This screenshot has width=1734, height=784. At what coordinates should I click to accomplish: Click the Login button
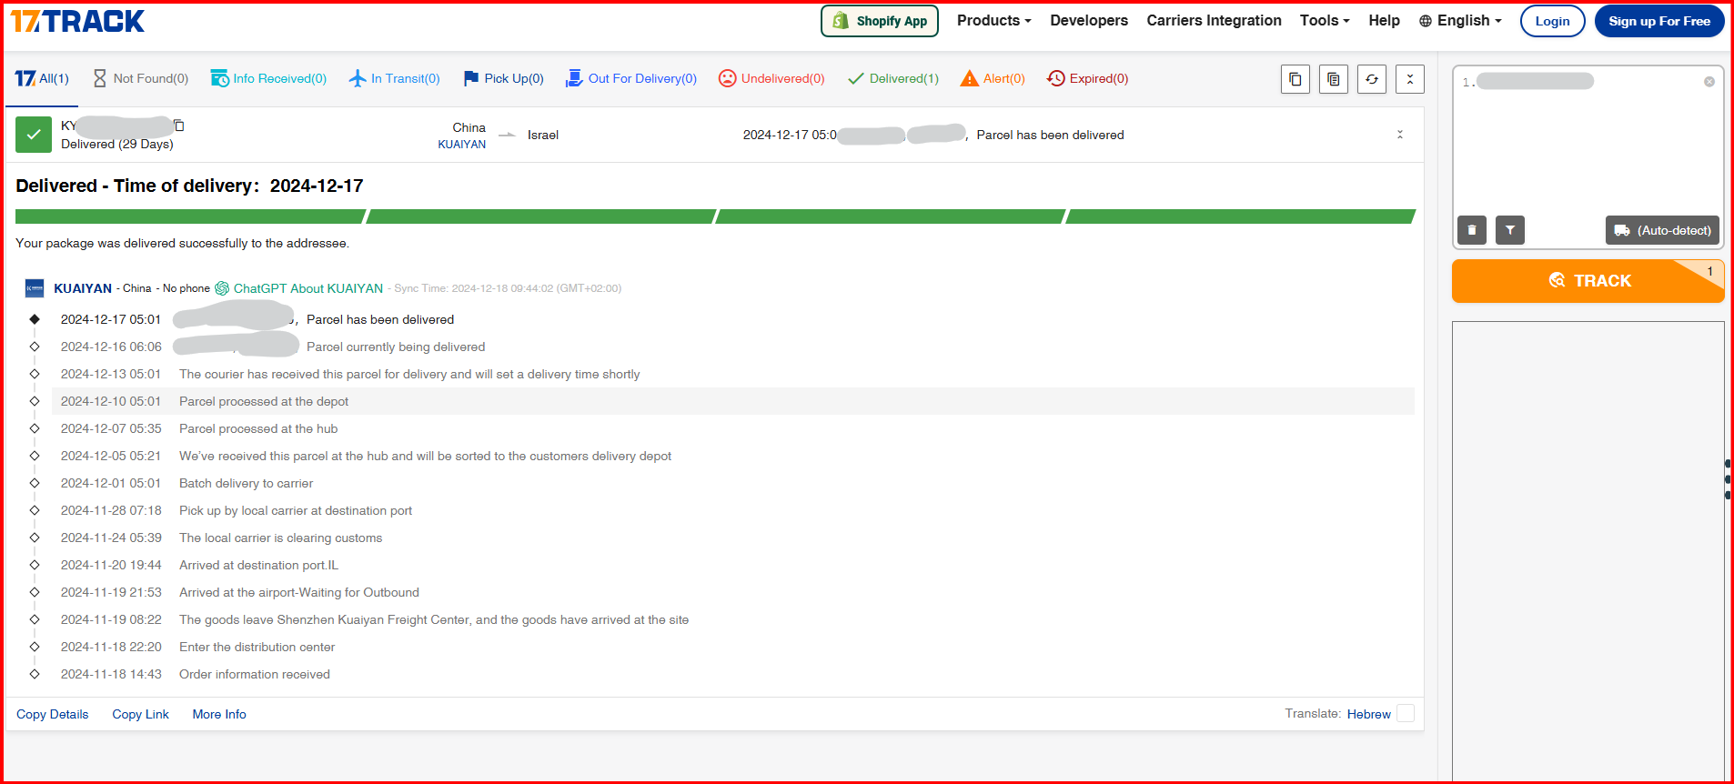click(1552, 21)
